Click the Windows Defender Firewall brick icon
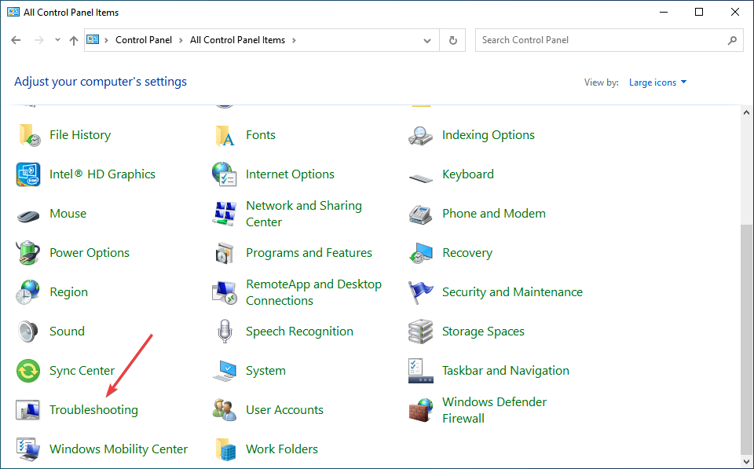The image size is (754, 469). (421, 410)
